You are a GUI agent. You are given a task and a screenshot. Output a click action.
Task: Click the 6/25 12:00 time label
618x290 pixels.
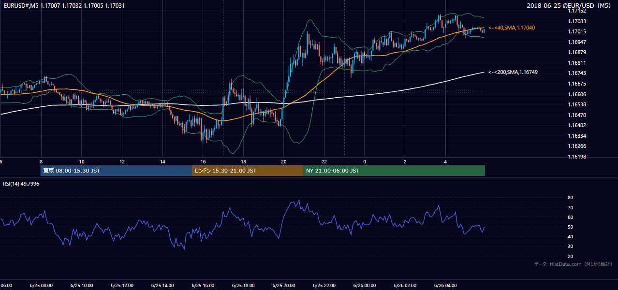point(122,285)
